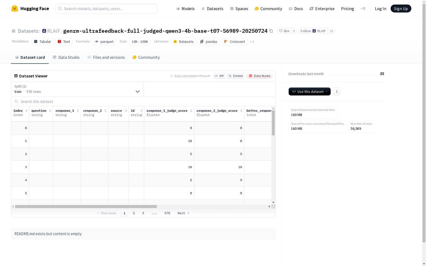Switch to Files and versions tab
The width and height of the screenshot is (426, 266).
106,57
